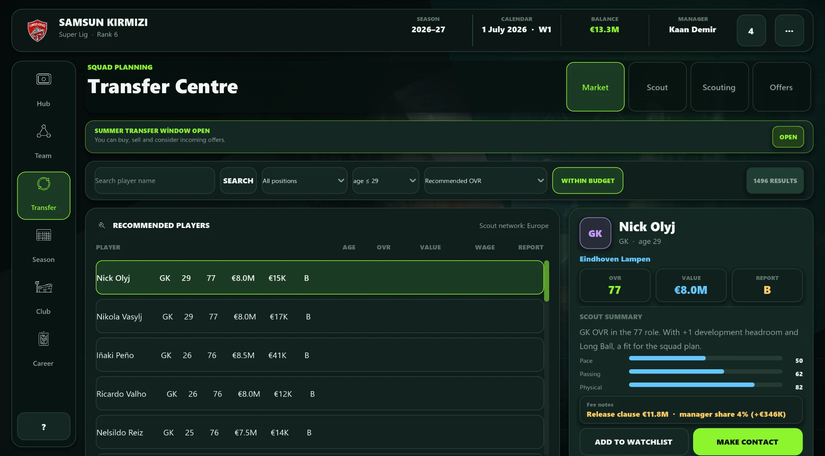Open the Eindhoven Lampen club link
This screenshot has height=456, width=825.
[614, 259]
